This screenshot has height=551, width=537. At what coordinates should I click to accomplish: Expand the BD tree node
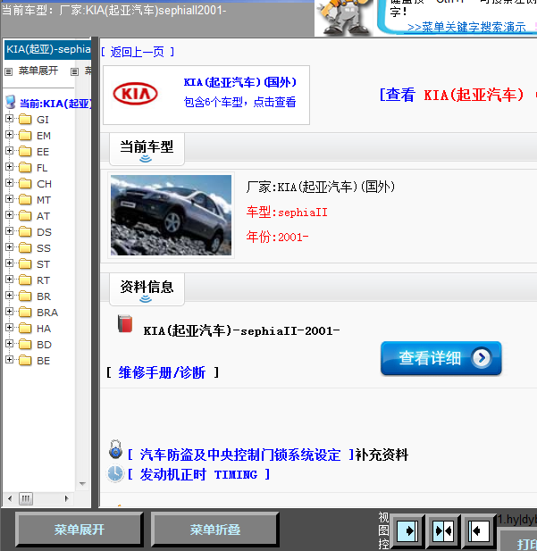[10, 344]
